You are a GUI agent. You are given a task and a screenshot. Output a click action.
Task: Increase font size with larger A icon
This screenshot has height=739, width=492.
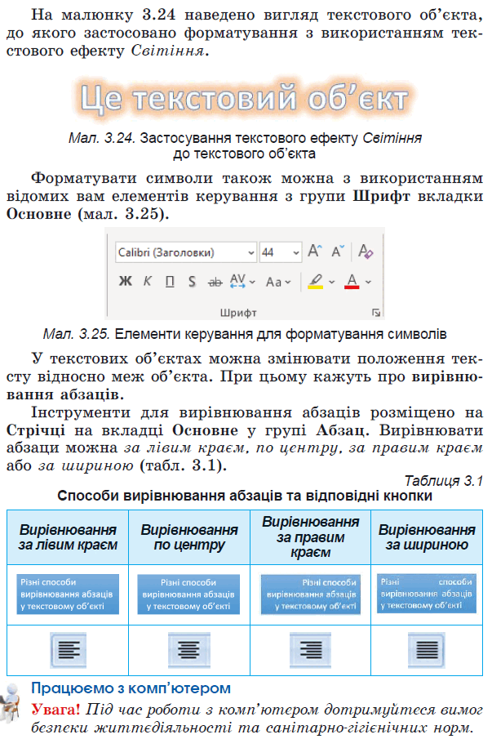click(x=314, y=251)
